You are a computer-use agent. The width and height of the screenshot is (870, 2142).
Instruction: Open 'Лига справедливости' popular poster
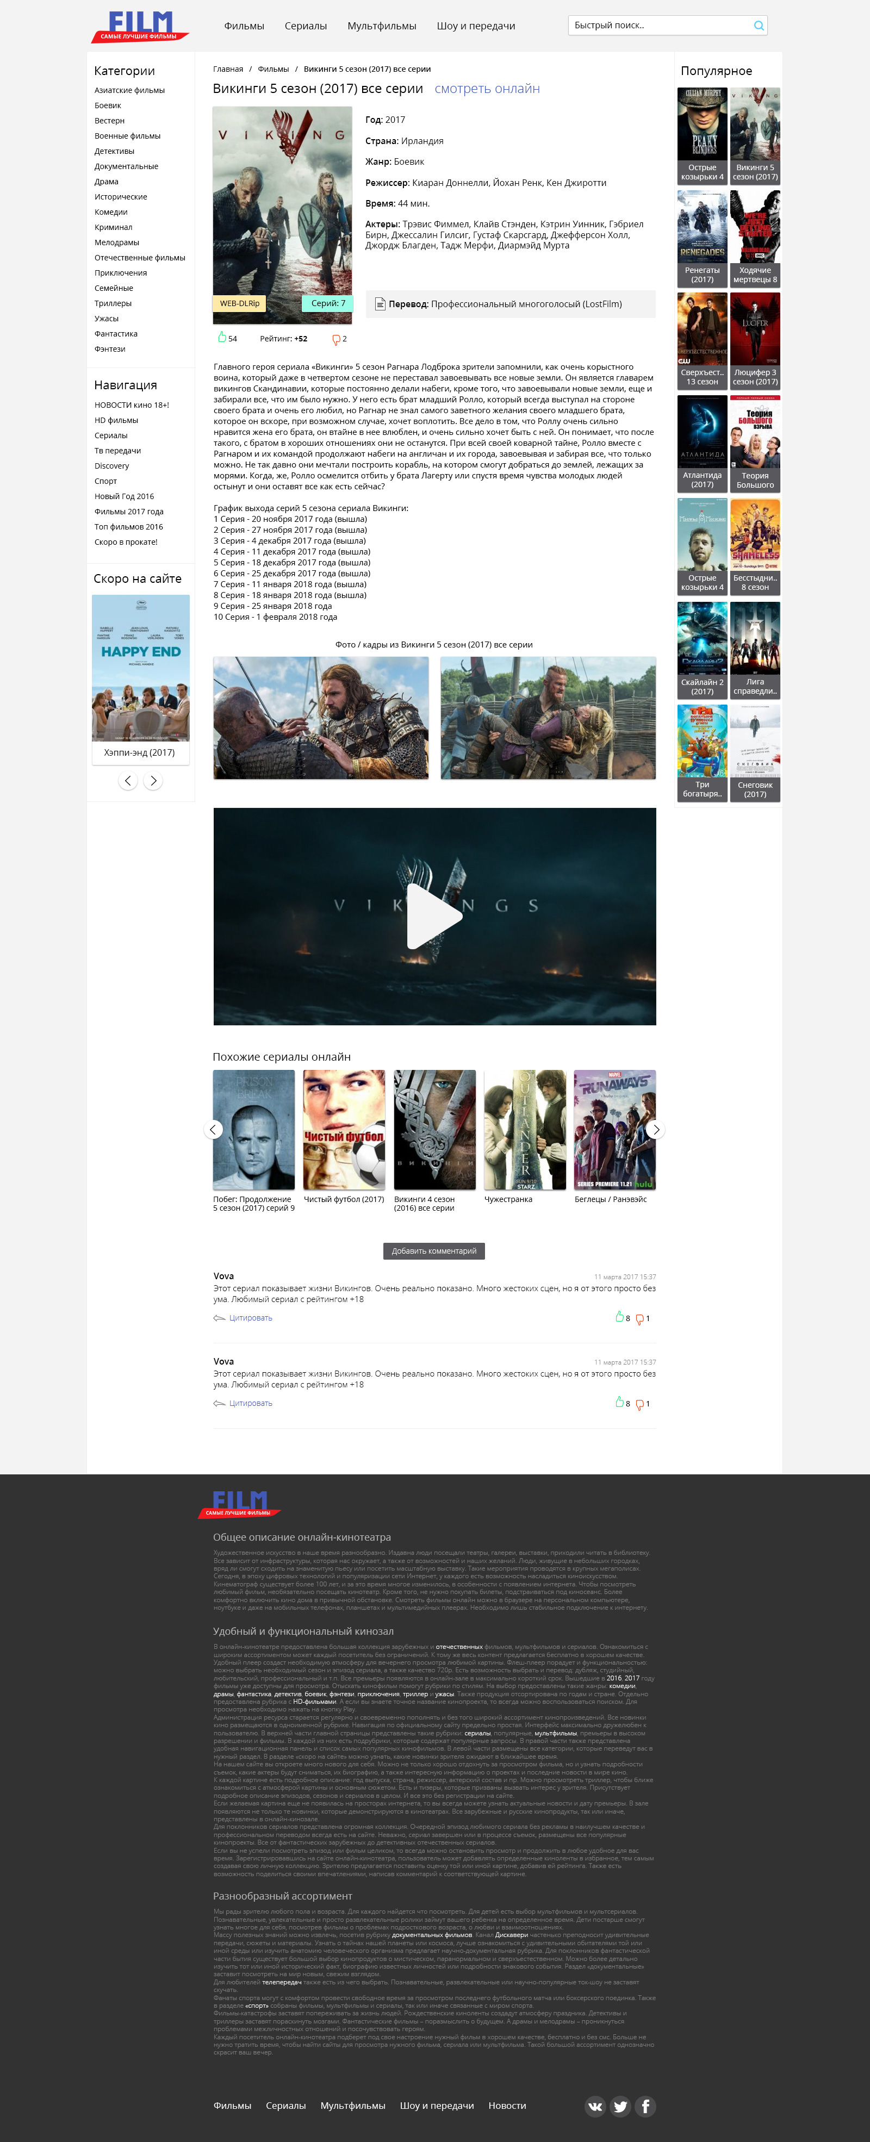coord(755,650)
